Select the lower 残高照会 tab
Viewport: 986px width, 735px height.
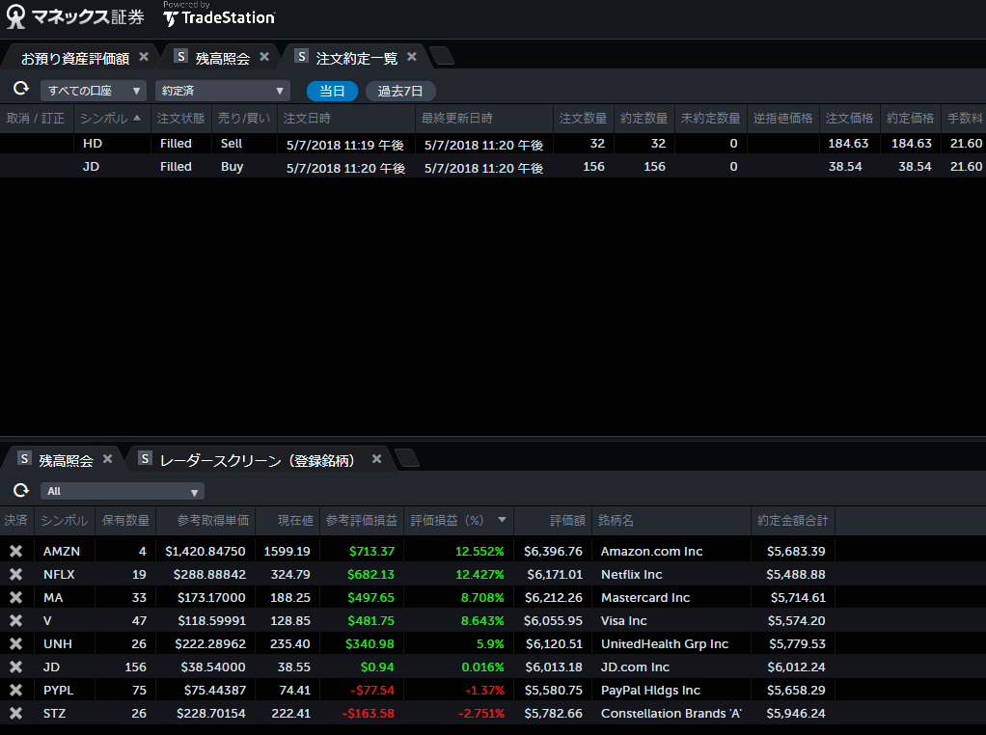[x=66, y=461]
